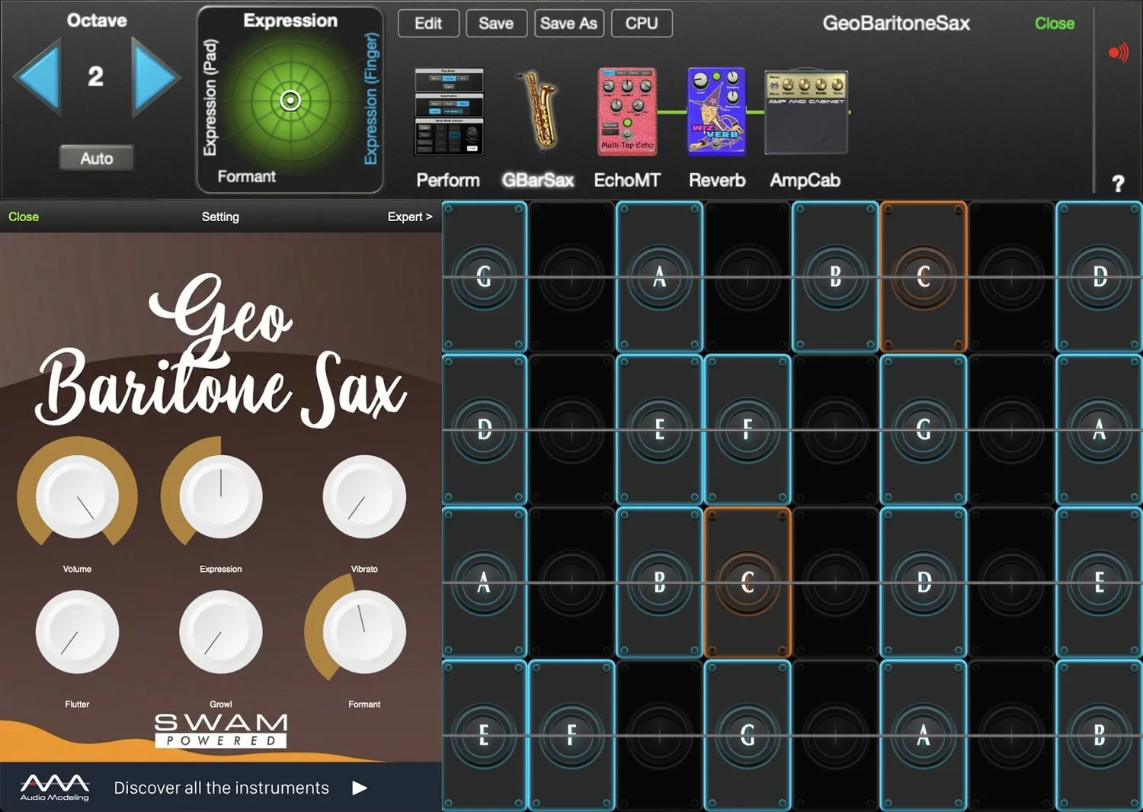Open the question mark help icon

coord(1118,184)
